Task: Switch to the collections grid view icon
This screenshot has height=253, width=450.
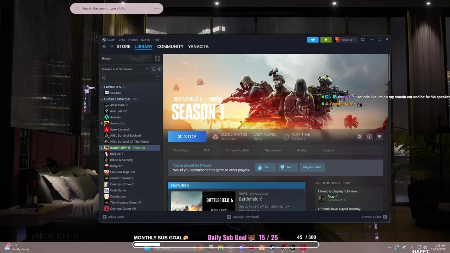Action: [x=157, y=58]
